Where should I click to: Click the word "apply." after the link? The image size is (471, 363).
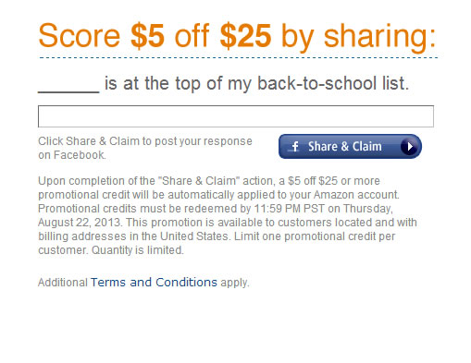(235, 283)
